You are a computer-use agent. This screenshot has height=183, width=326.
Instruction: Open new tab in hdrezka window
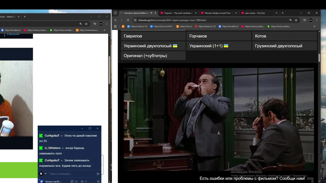pyautogui.click(x=283, y=13)
